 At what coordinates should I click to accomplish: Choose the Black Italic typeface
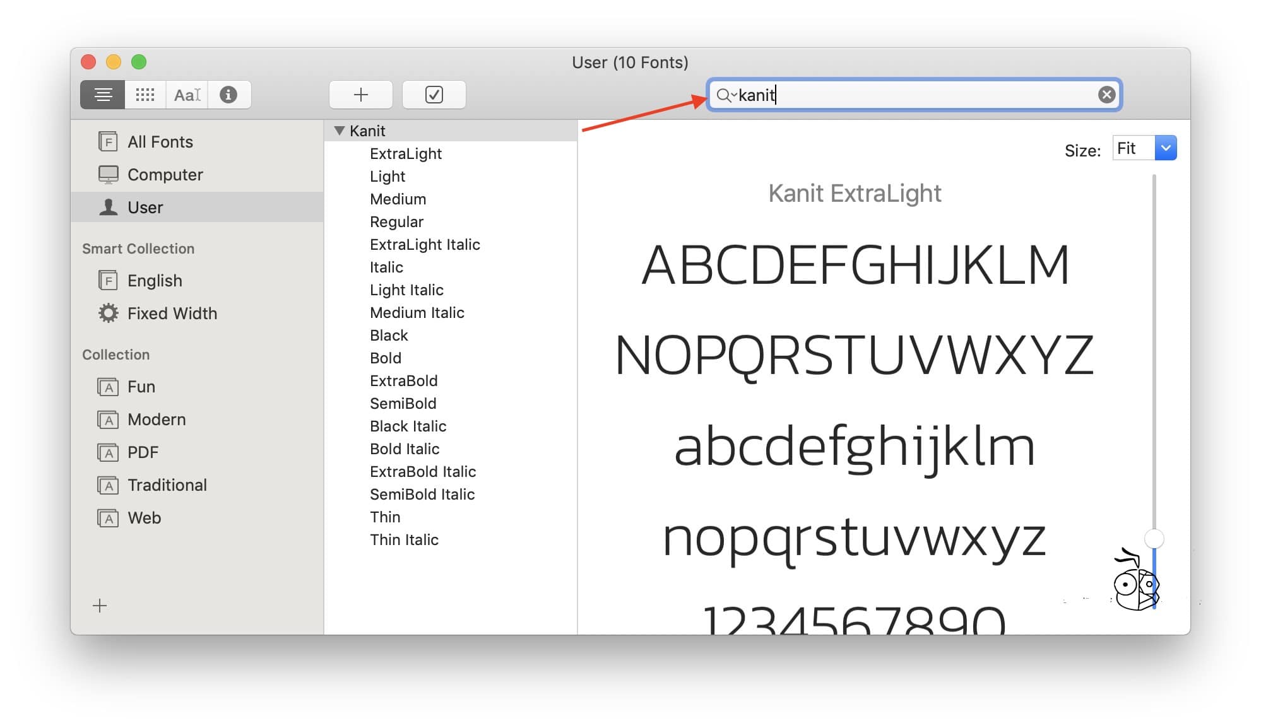[x=408, y=426]
